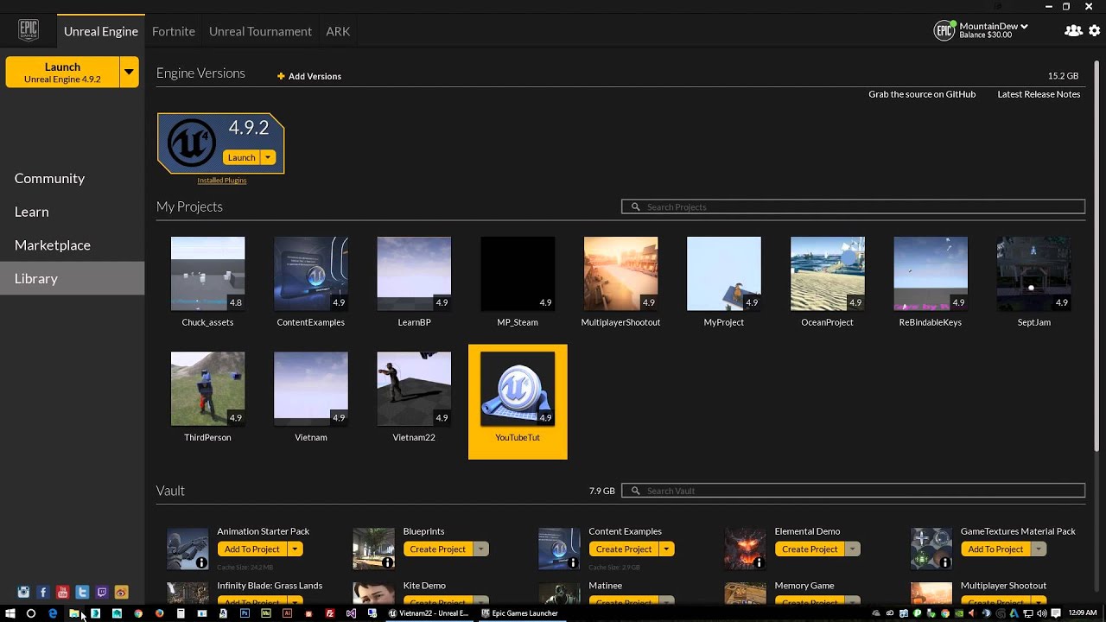Expand Elemental Demo Create Project dropdown arrow
This screenshot has height=622, width=1106.
853,549
